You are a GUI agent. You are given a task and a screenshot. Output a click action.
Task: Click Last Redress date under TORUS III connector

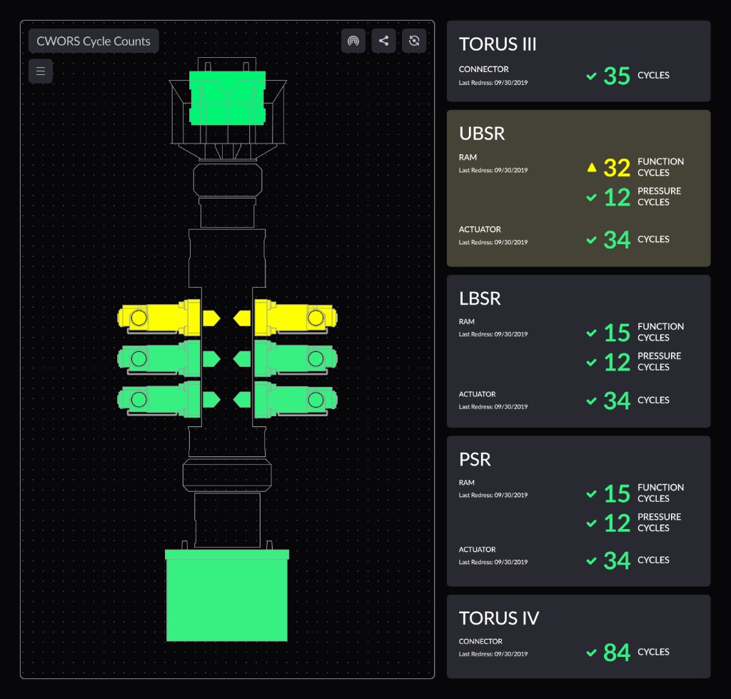(x=493, y=83)
